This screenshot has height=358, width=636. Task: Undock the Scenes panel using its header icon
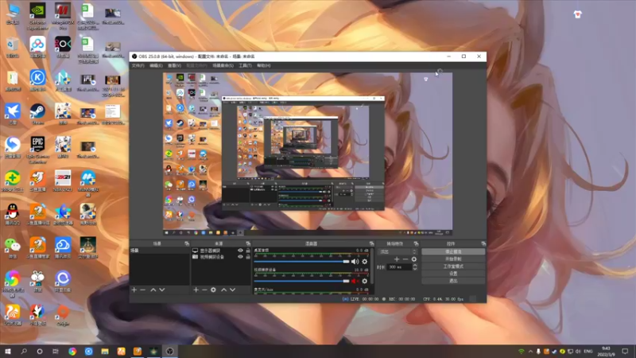187,243
